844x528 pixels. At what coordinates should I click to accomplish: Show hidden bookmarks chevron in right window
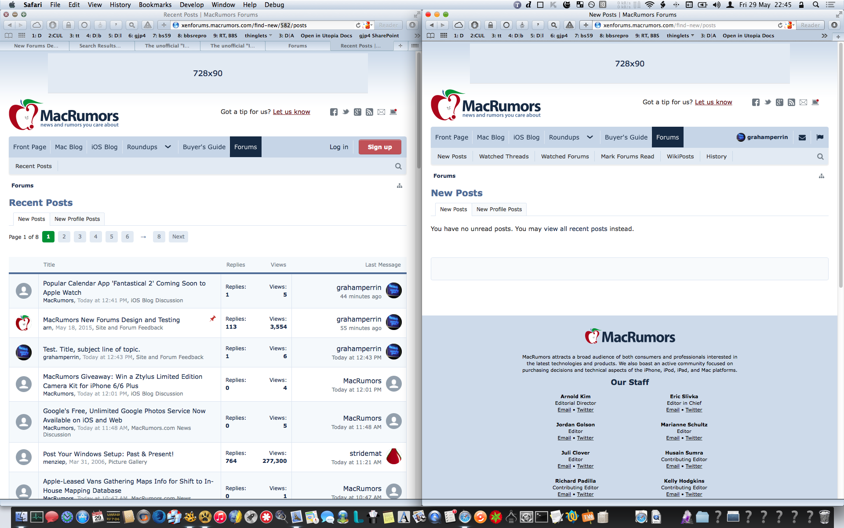pyautogui.click(x=824, y=36)
